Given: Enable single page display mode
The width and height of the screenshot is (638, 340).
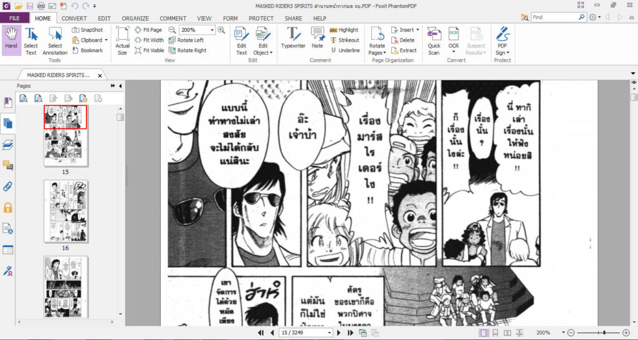Looking at the screenshot, I should (483, 333).
